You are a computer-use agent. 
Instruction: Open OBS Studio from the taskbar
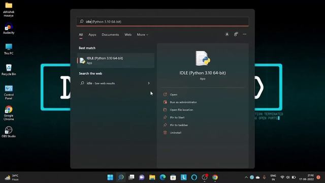click(x=205, y=177)
